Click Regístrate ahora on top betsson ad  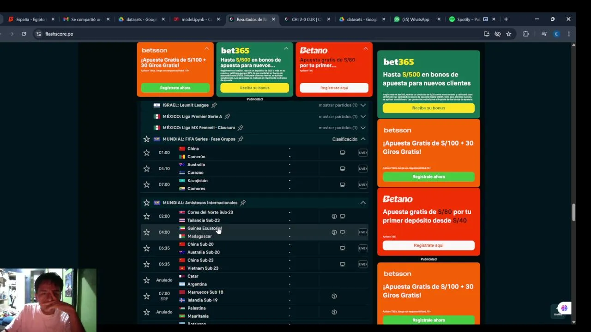pos(175,88)
